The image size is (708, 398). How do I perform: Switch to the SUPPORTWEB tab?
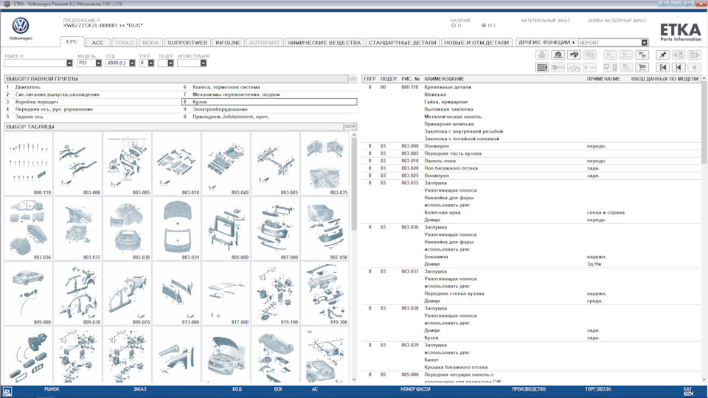[x=187, y=43]
